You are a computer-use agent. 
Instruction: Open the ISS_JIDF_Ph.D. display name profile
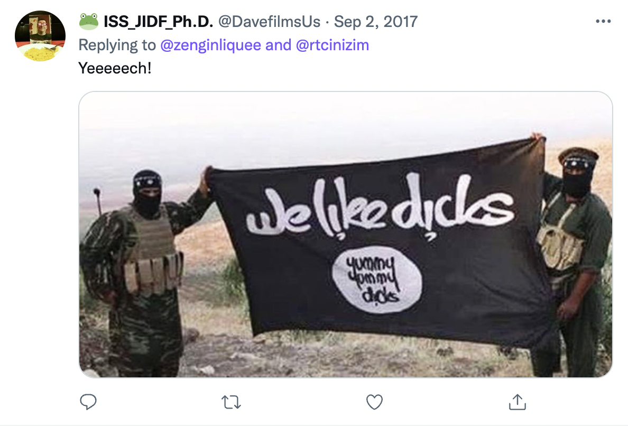tap(158, 22)
